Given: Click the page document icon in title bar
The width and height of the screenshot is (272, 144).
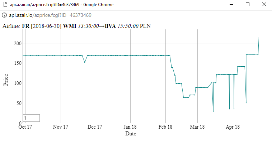Looking at the screenshot, I should click(x=5, y=5).
